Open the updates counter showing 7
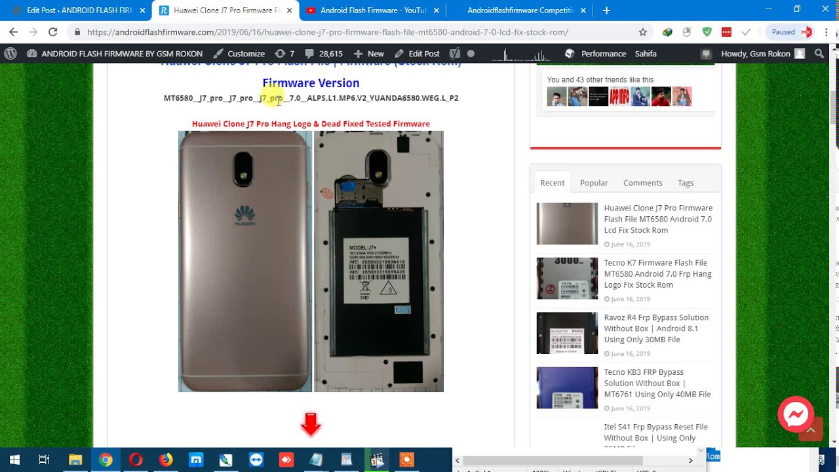The width and height of the screenshot is (839, 472). click(x=284, y=54)
